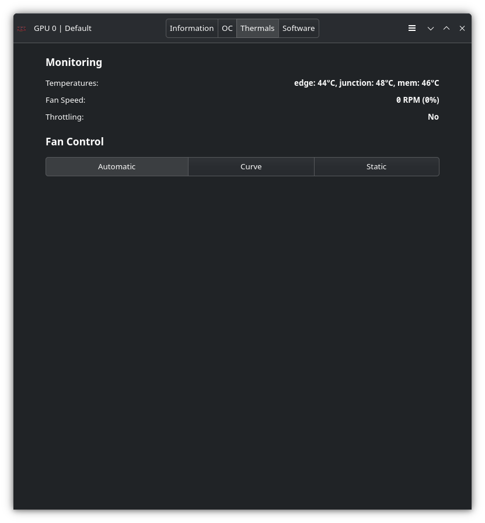
Task: Click the LACT app icon in title bar
Action: coord(22,29)
